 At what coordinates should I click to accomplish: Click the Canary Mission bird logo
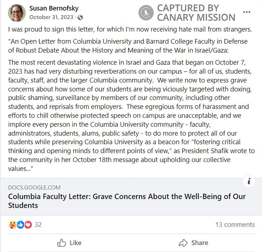pyautogui.click(x=146, y=13)
